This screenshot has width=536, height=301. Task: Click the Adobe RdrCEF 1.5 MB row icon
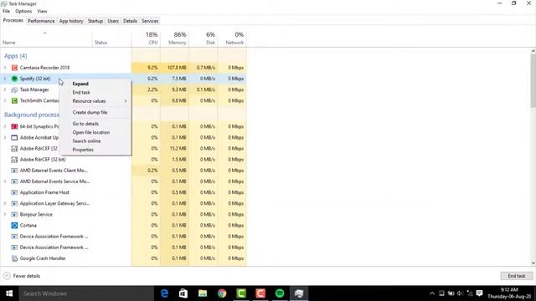pyautogui.click(x=14, y=160)
